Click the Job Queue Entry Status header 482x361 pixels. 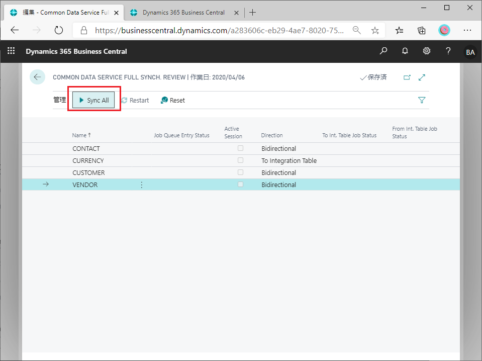point(181,135)
